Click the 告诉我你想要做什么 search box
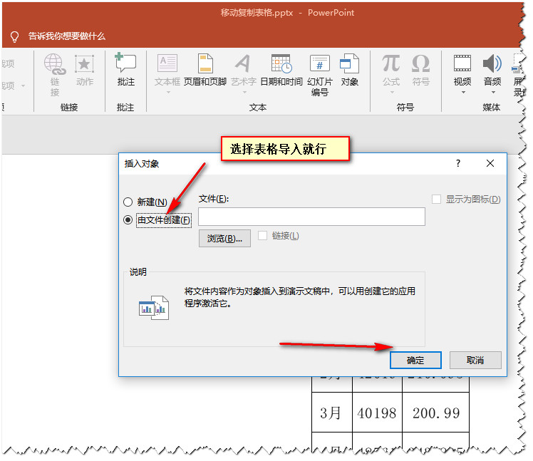533x461 pixels. (x=67, y=36)
